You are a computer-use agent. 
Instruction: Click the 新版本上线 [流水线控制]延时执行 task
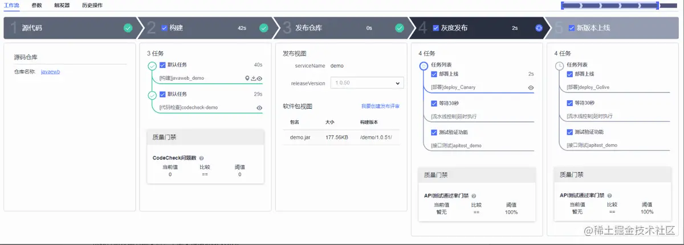pyautogui.click(x=589, y=116)
